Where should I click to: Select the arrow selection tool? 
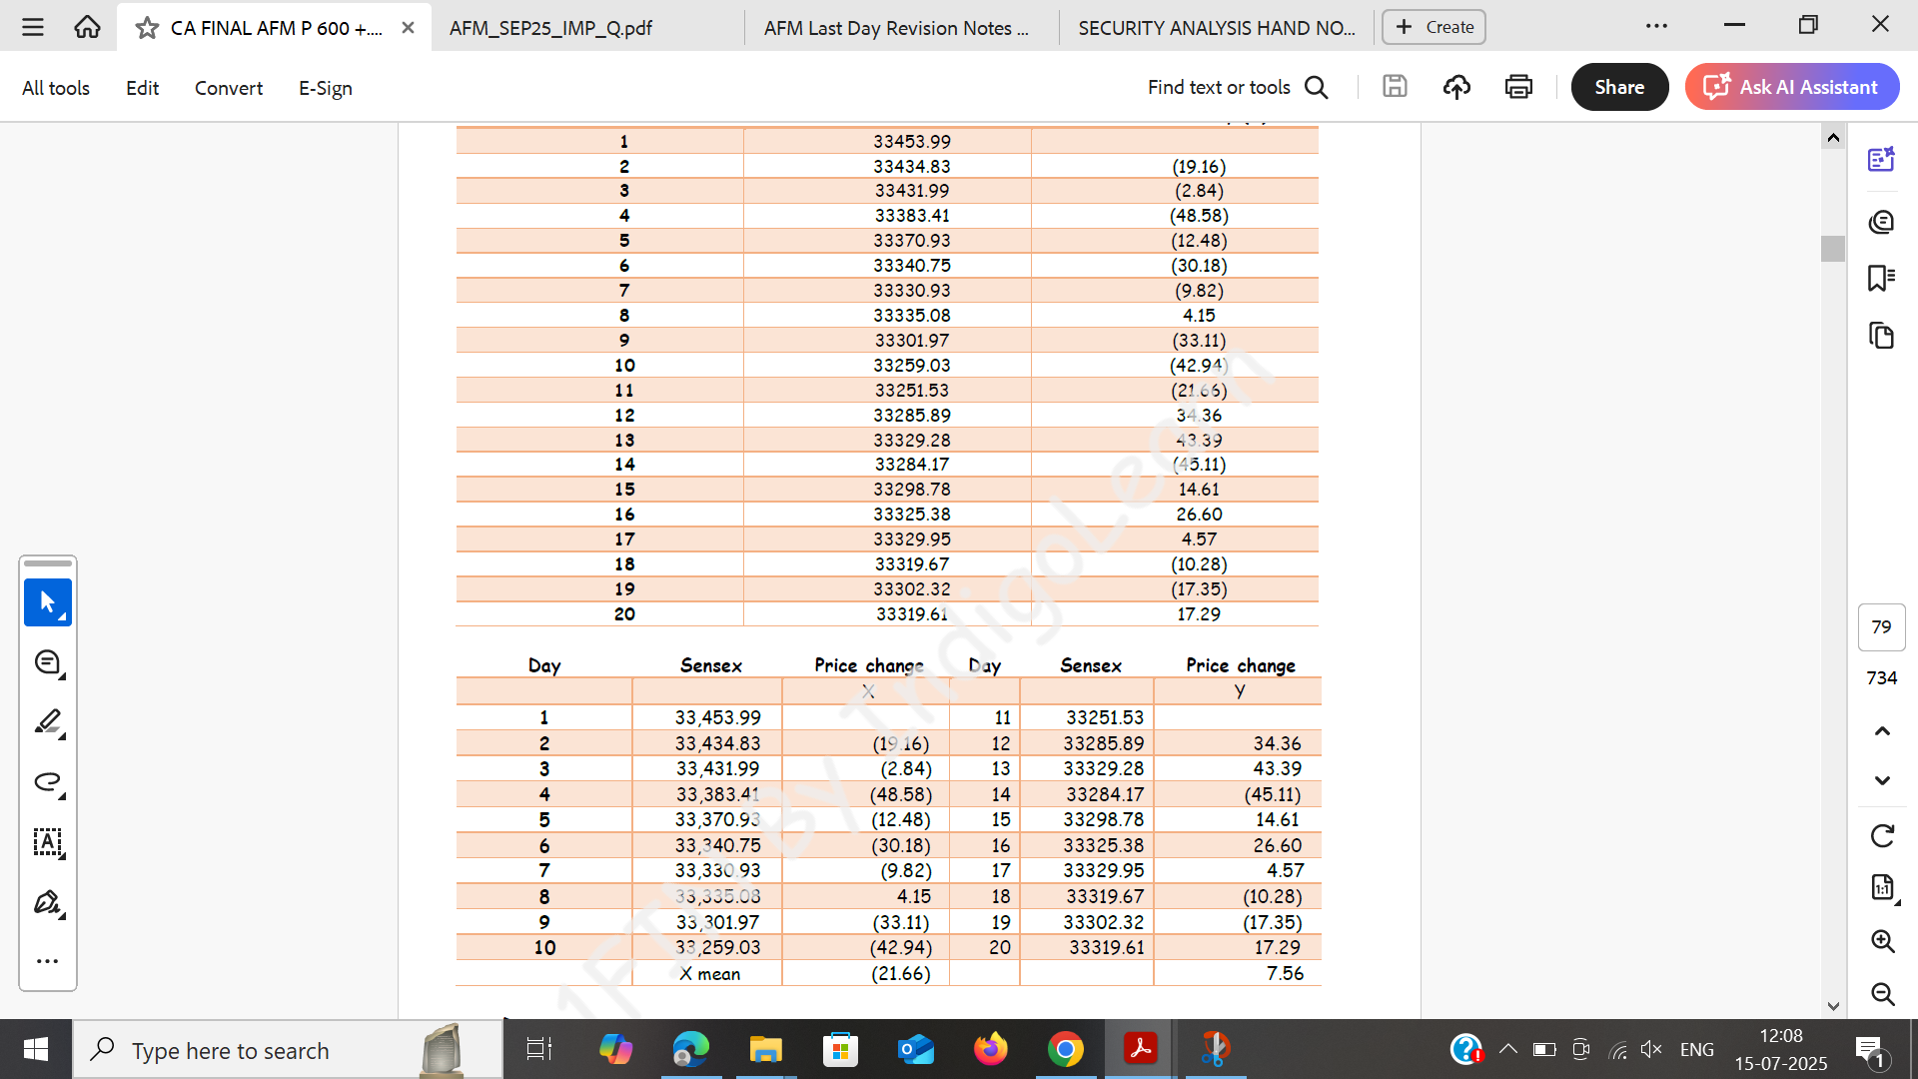(47, 602)
